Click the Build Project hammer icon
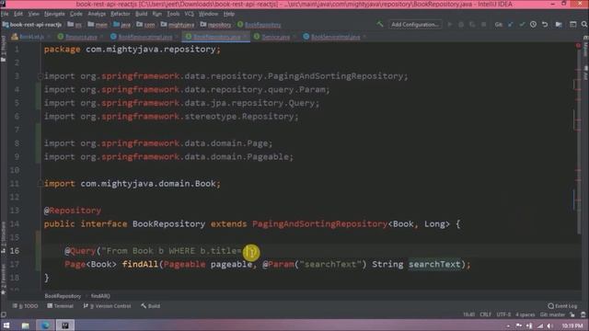 [x=380, y=25]
